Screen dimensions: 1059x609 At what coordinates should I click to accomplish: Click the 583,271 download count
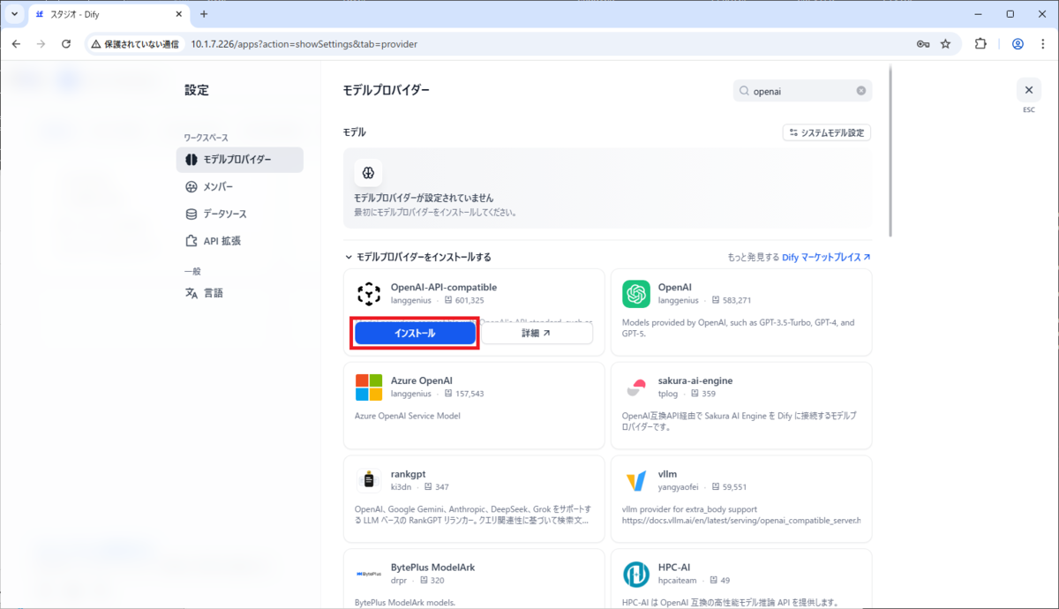pos(736,300)
